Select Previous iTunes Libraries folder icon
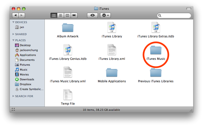The width and height of the screenshot is (203, 126). pyautogui.click(x=156, y=72)
